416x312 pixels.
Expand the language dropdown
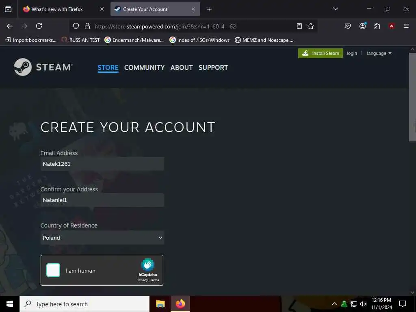click(379, 53)
